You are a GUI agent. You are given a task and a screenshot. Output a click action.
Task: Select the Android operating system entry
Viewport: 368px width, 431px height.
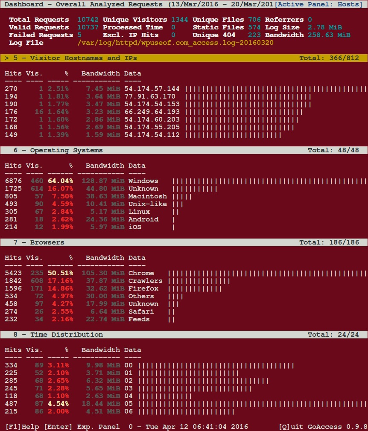click(x=184, y=219)
